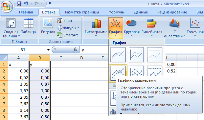The width and height of the screenshot is (204, 120).
Task: Open the Данные tab
Action: point(141,12)
